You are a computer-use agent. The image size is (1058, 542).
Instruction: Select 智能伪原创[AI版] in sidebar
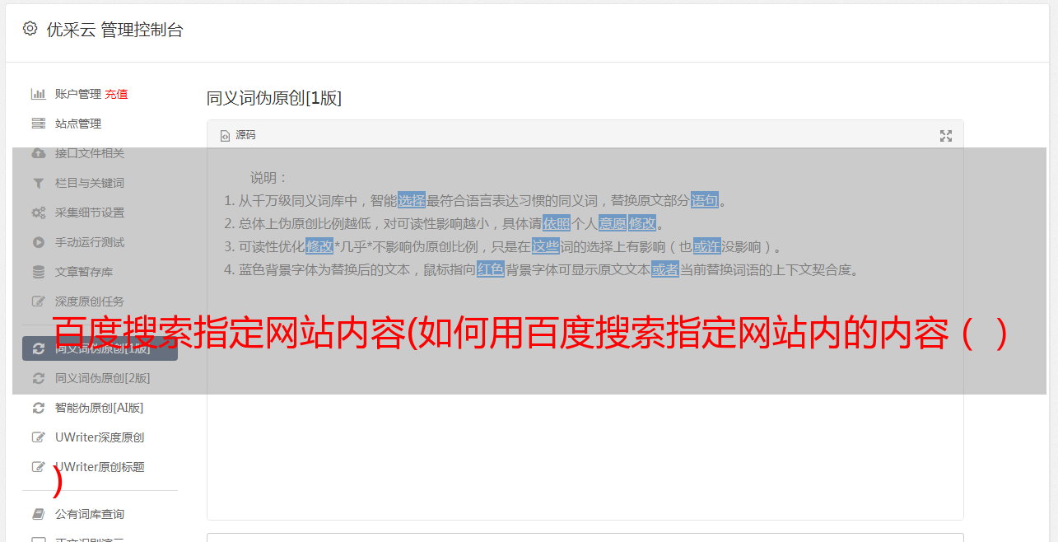(x=100, y=408)
